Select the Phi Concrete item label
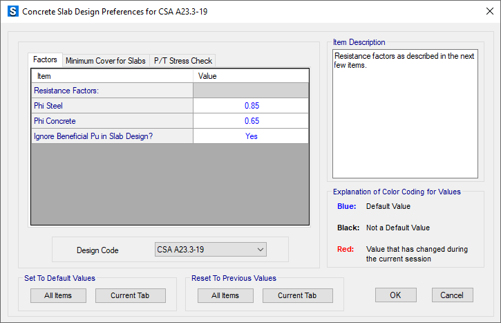This screenshot has height=323, width=501. [x=55, y=121]
